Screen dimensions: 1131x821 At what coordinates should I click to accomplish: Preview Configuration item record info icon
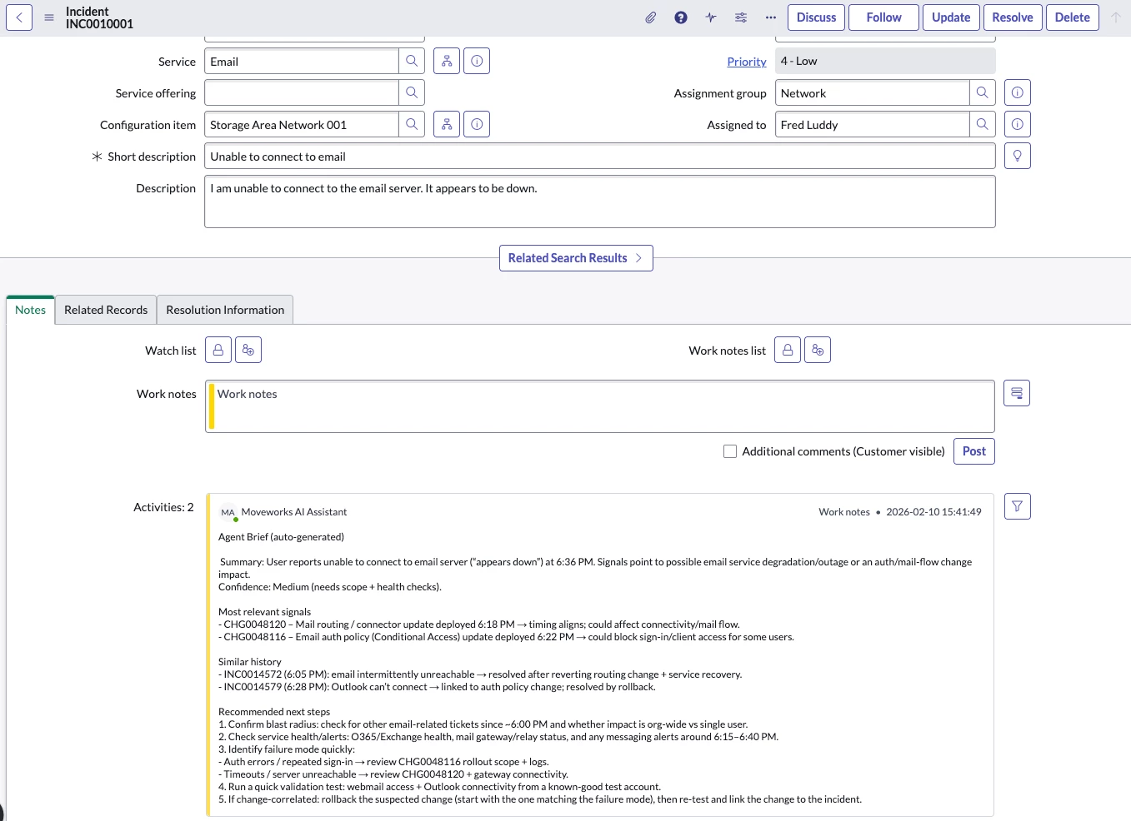(477, 124)
